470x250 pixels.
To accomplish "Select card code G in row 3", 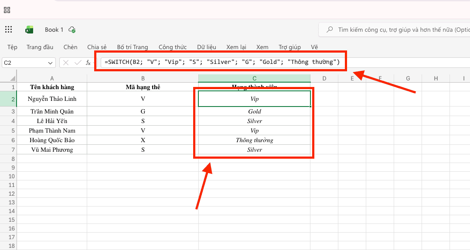I will pos(143,111).
